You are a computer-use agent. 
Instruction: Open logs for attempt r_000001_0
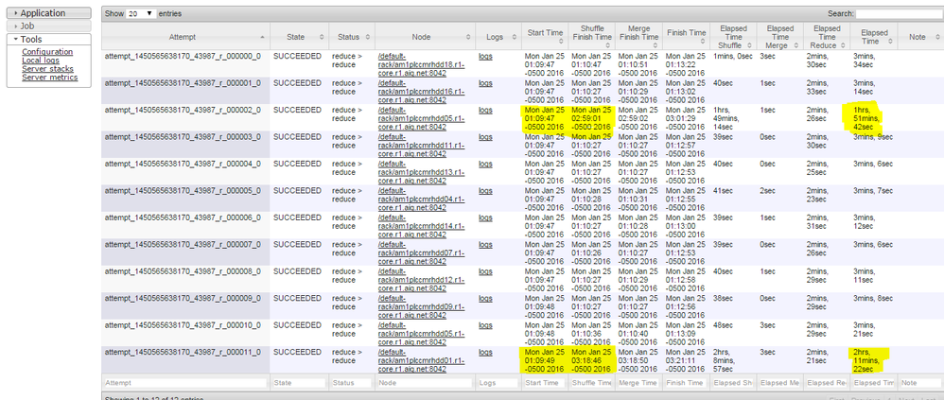pyautogui.click(x=485, y=83)
